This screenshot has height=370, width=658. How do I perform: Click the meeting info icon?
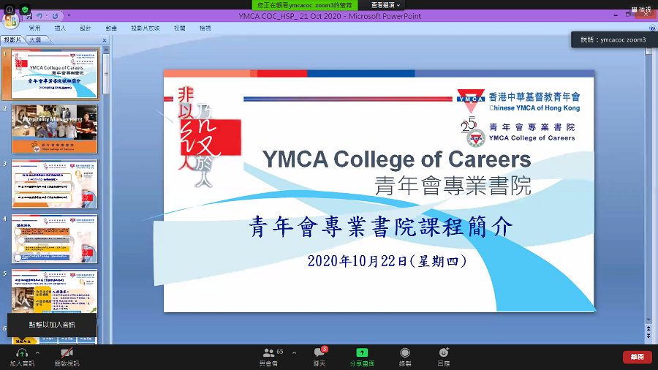(10, 10)
